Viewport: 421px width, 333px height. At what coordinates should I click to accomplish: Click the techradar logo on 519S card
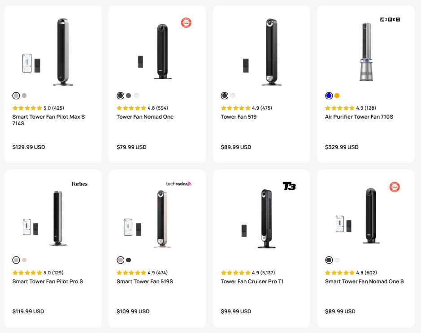(x=178, y=184)
